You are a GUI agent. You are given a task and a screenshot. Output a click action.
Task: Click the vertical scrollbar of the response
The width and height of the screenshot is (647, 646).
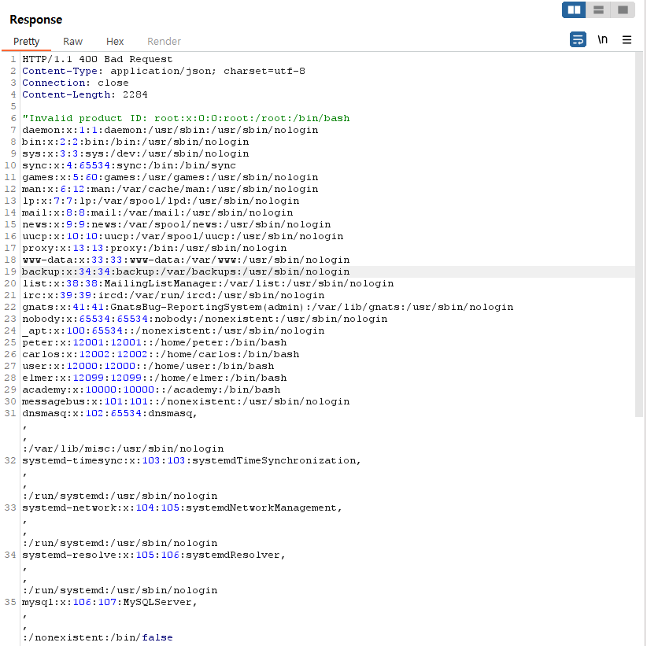click(639, 234)
